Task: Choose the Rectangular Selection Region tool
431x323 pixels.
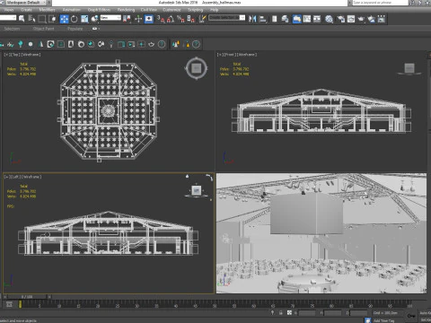Action: 42,19
